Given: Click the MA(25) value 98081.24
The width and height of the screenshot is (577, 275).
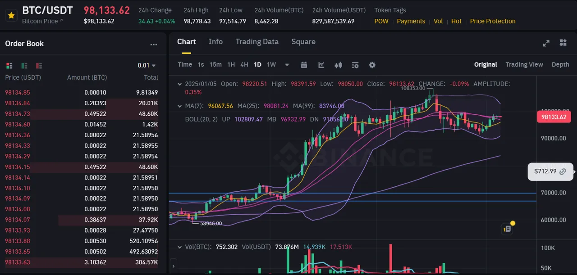Looking at the screenshot, I should point(276,106).
